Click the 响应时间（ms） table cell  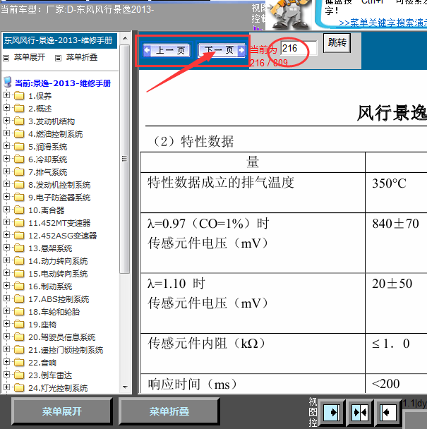[253, 384]
